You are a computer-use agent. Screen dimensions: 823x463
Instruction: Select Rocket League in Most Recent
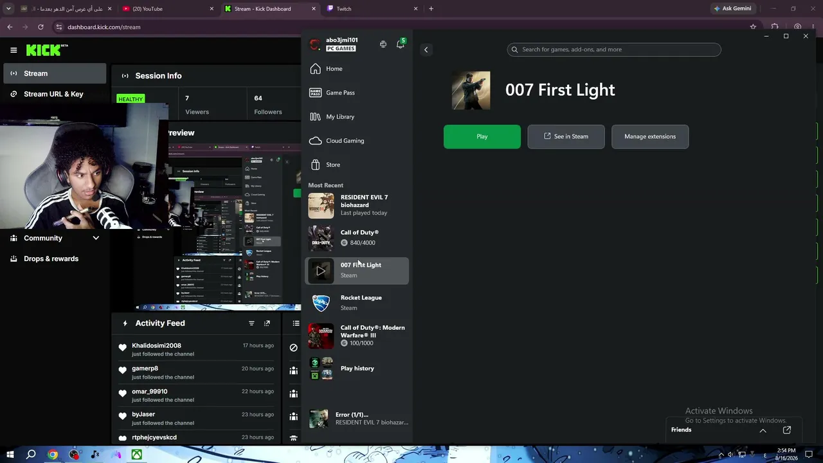pos(357,303)
